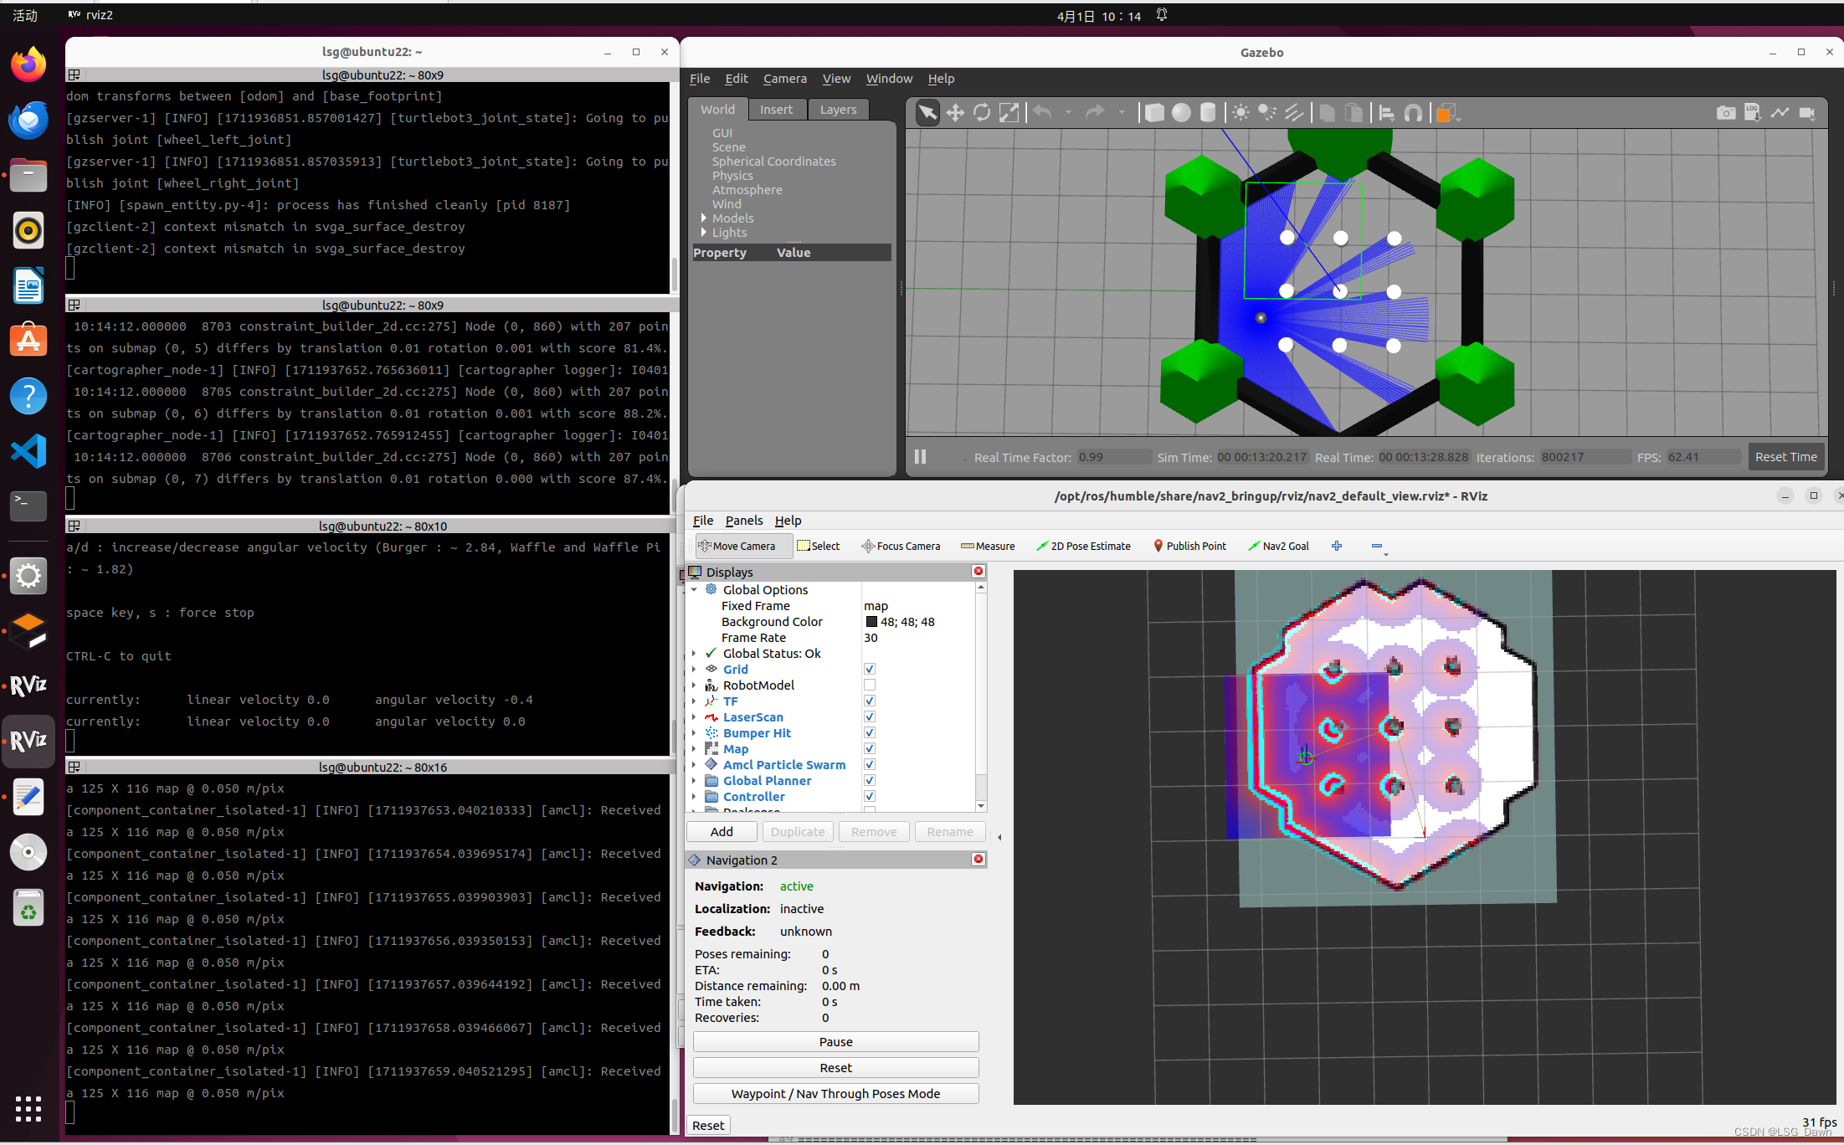Click the Background Color swatch in Global Options

tap(871, 621)
